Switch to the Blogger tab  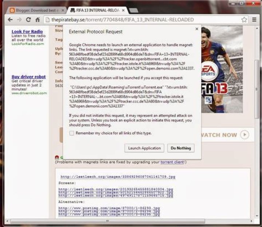(36, 10)
